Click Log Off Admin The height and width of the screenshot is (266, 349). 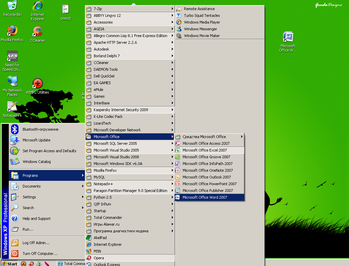47,243
